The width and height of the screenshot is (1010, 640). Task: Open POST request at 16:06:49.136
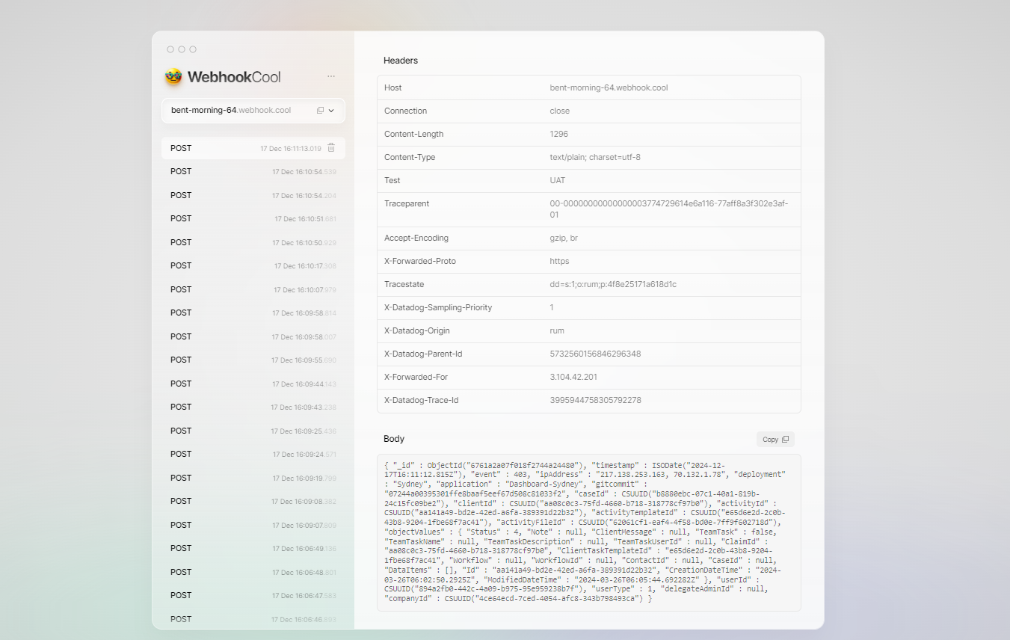(x=253, y=549)
